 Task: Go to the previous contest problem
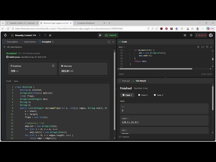point(40,35)
